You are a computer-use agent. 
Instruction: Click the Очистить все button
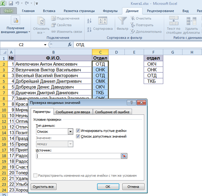44,187
